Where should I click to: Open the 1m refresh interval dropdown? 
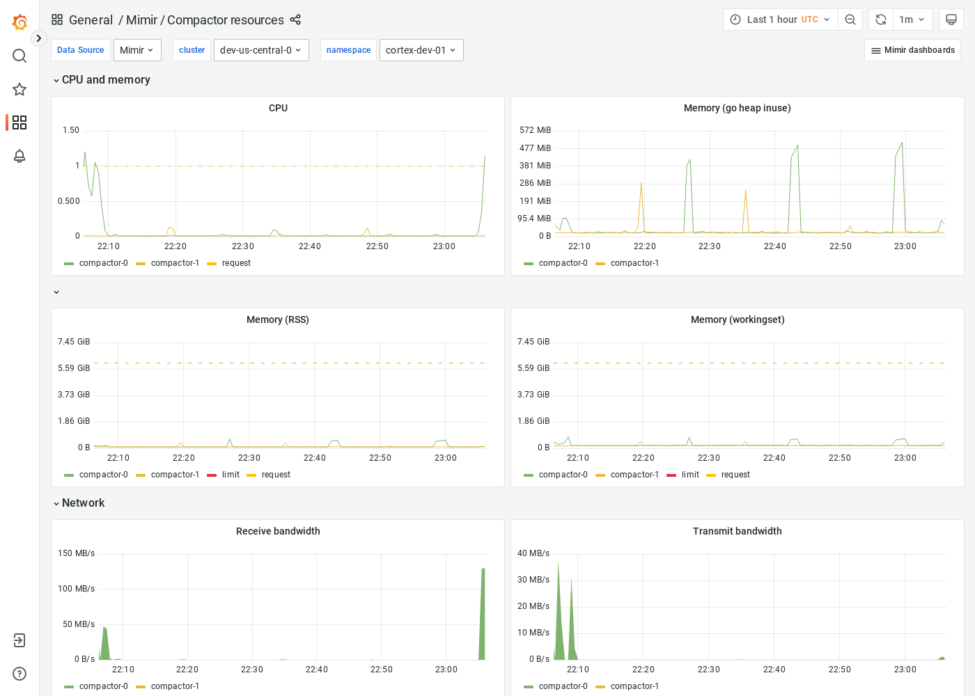[912, 19]
